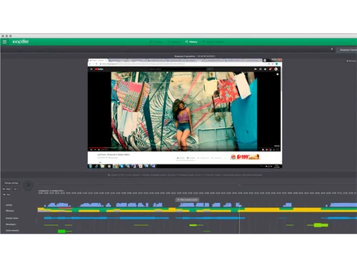The height and width of the screenshot is (268, 357).
Task: Select the Social networks row label
Action: 12,230
